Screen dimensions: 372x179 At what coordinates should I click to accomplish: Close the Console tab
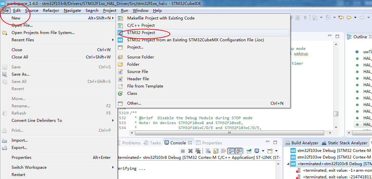point(190,143)
